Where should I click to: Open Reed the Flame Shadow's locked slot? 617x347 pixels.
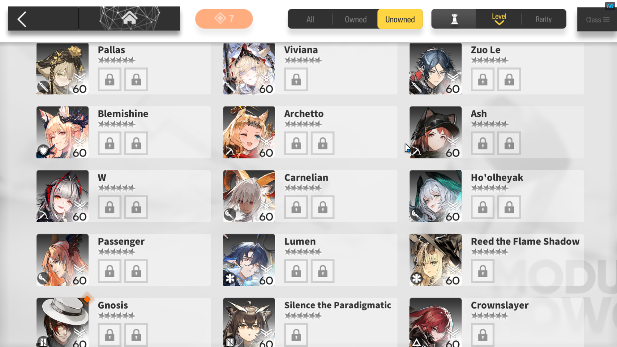tap(483, 271)
